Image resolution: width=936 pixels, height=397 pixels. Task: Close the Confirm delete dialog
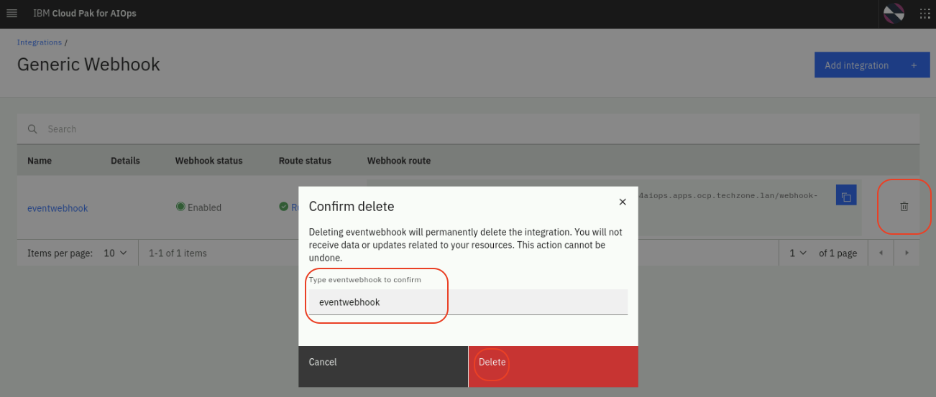click(x=623, y=202)
